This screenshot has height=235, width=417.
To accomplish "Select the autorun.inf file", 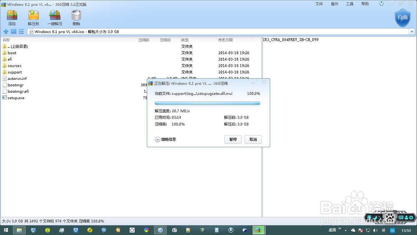I will (x=15, y=79).
